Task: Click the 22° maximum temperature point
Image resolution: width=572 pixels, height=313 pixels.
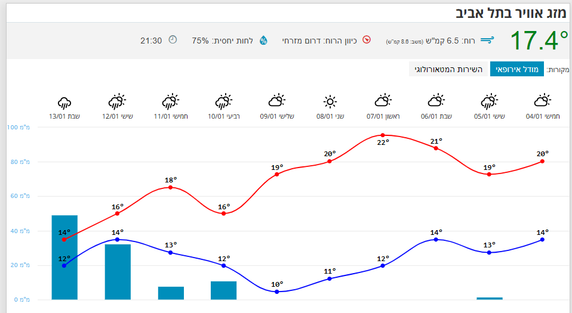Action: [383, 135]
